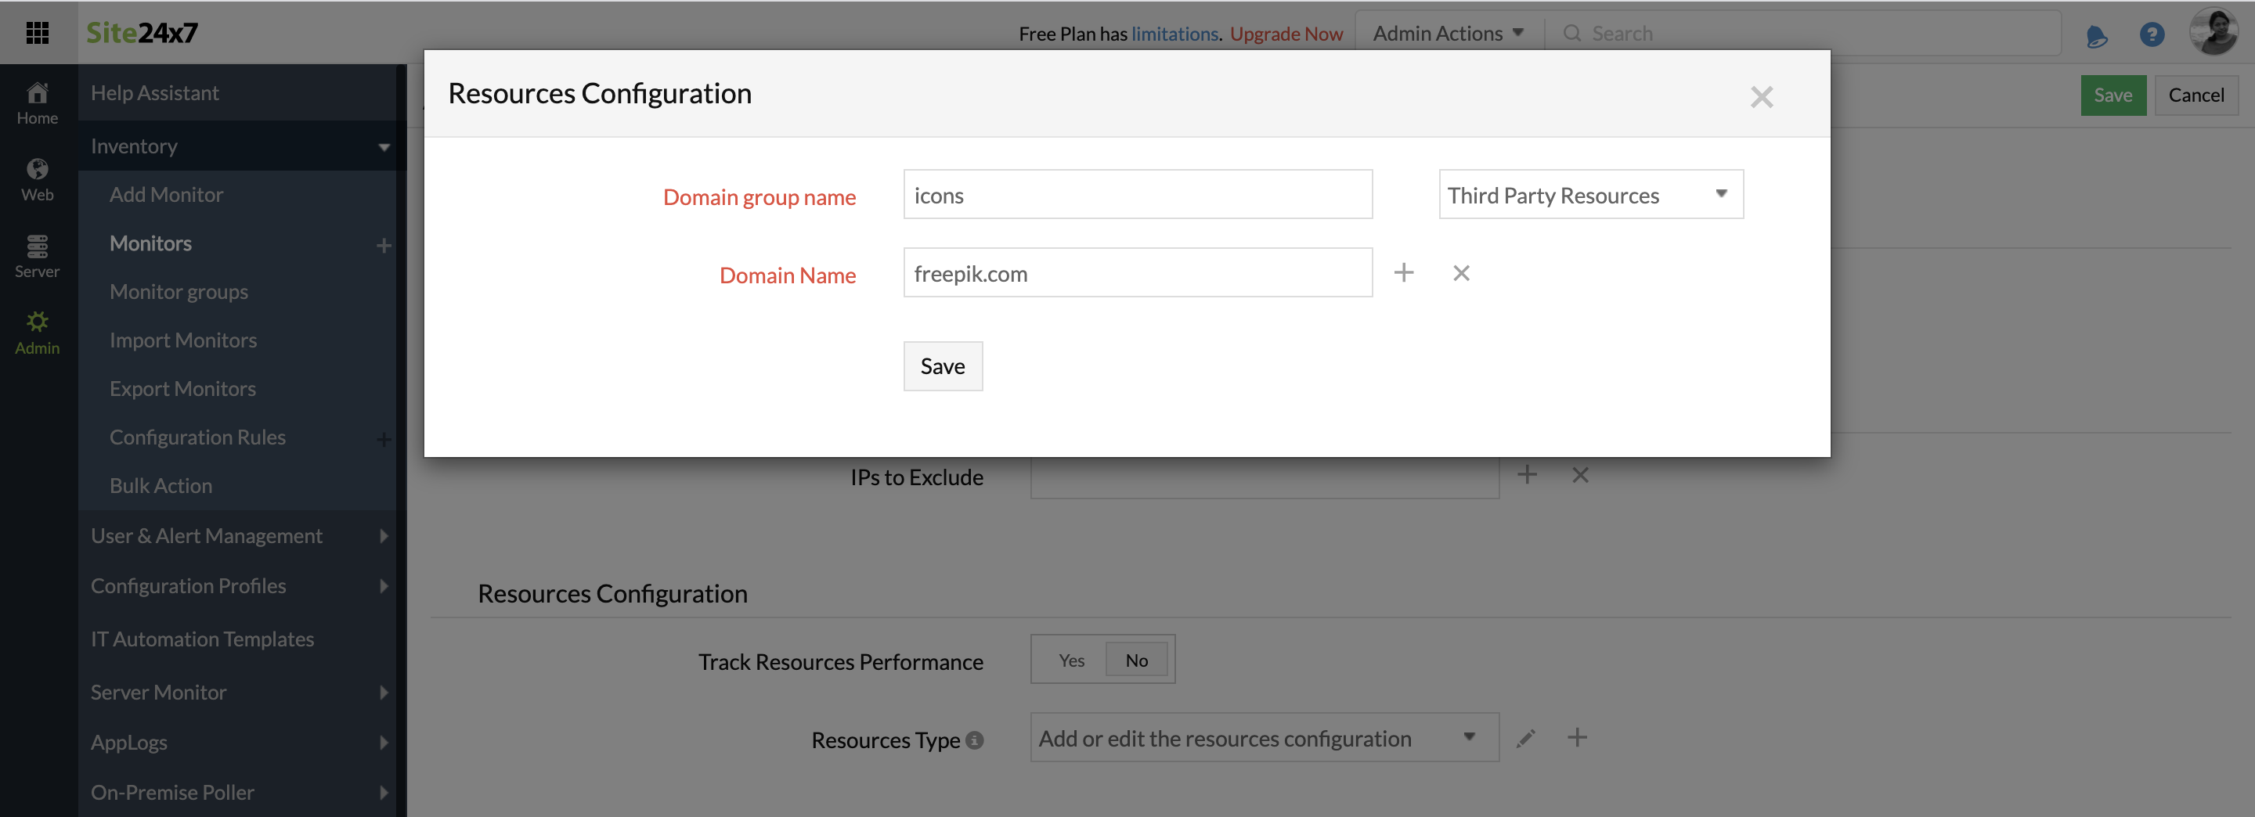Close the Resources Configuration dialog
2255x817 pixels.
(x=1760, y=96)
